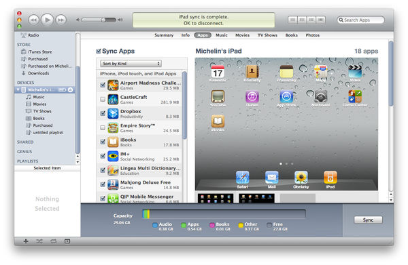
Task: Select the Mapy maps icon
Action: coord(320,72)
